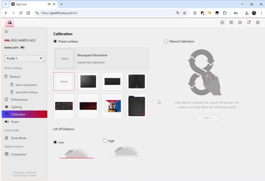Select the Gundam themed mousepad preset

pos(112,106)
